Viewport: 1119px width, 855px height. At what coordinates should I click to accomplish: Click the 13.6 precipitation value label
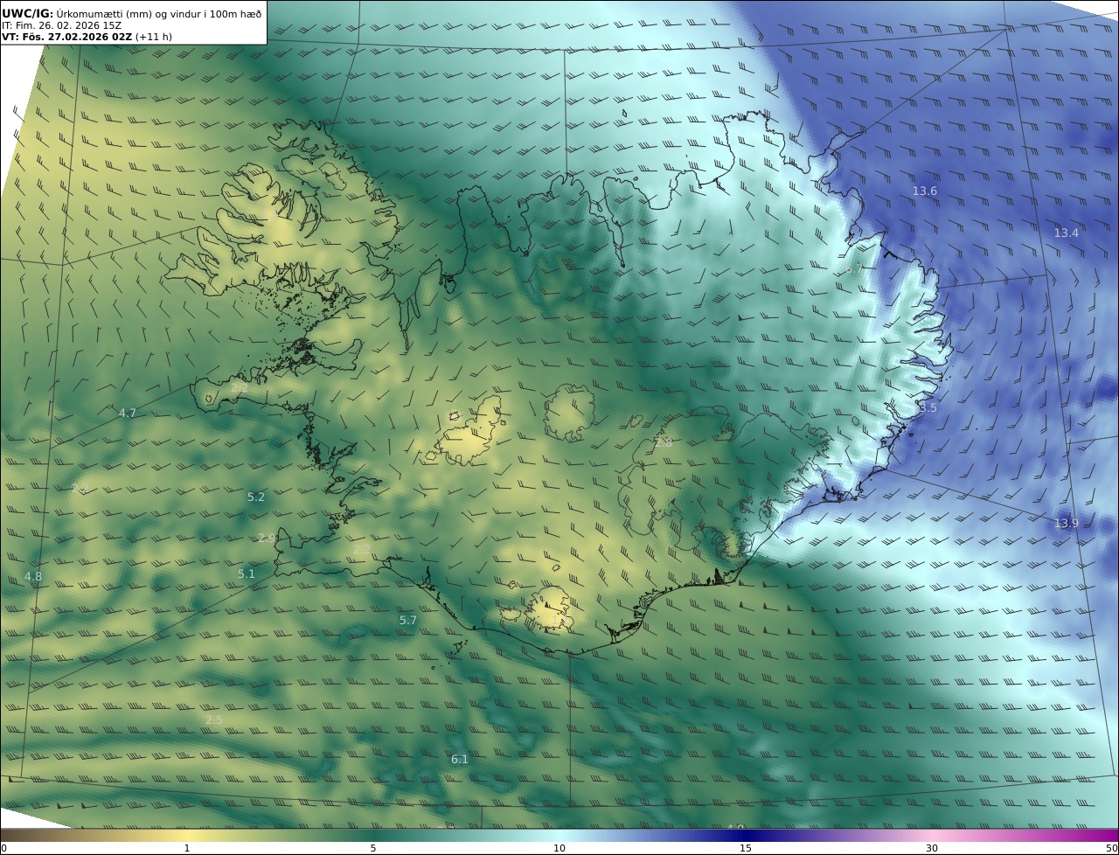pos(925,191)
